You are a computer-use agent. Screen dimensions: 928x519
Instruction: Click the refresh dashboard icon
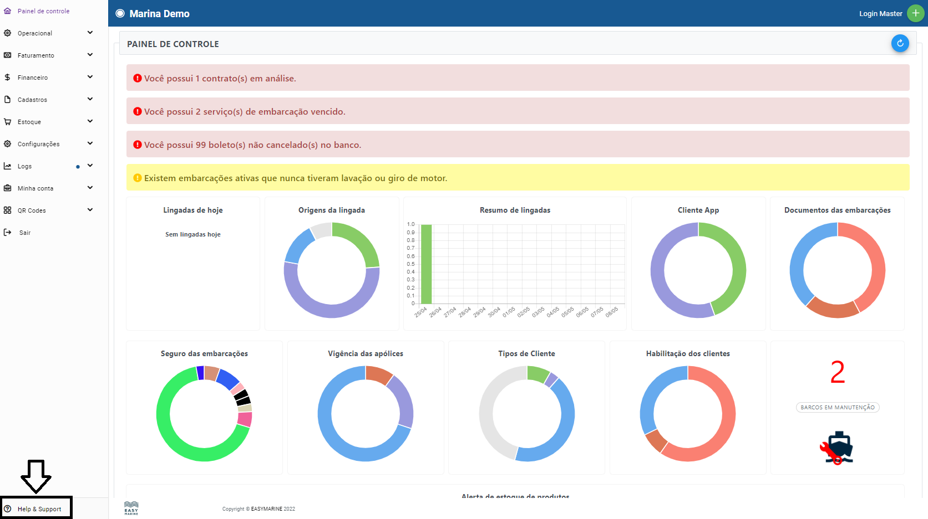coord(900,43)
